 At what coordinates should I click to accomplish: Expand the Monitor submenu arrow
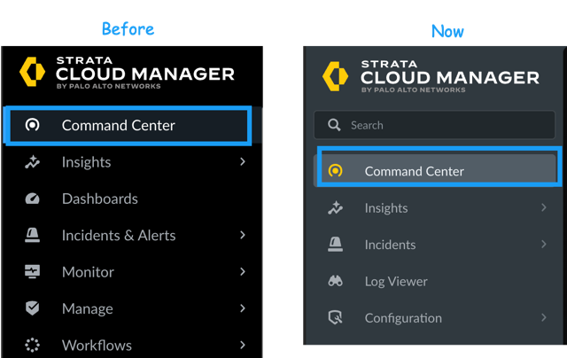click(242, 272)
